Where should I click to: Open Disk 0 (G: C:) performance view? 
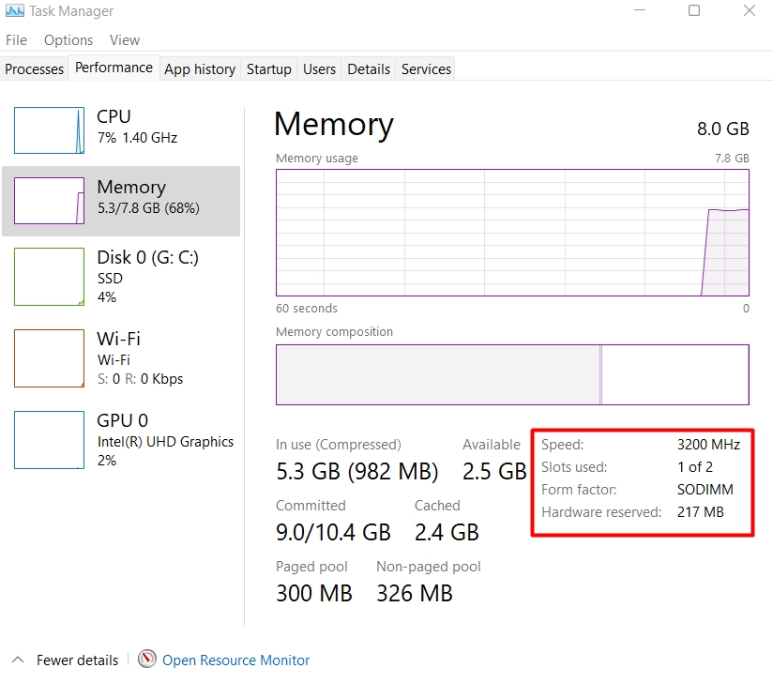point(147,257)
